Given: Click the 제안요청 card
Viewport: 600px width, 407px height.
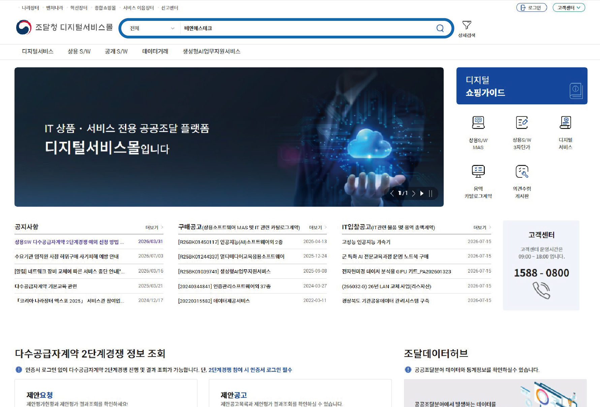Looking at the screenshot, I should [106, 393].
